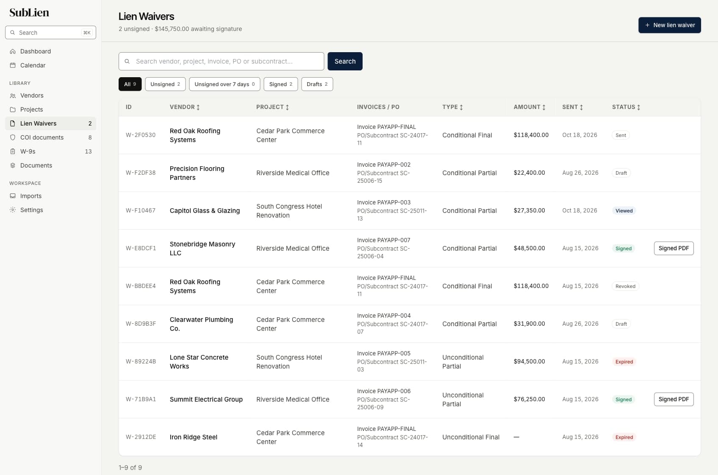This screenshot has height=475, width=718.
Task: Go to COI documents page
Action: coord(50,137)
